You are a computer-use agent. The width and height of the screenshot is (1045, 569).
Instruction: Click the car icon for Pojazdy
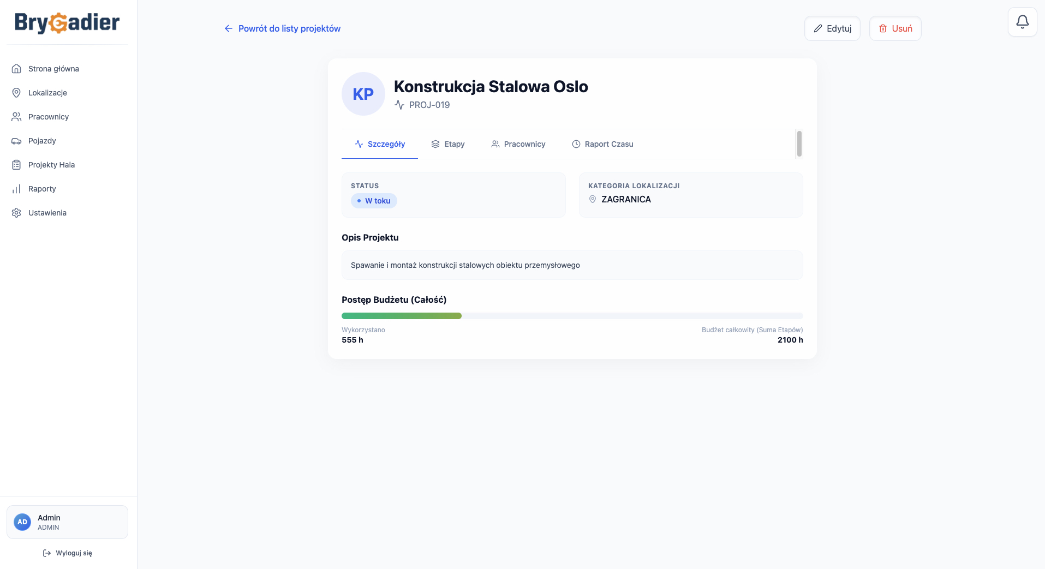tap(16, 141)
